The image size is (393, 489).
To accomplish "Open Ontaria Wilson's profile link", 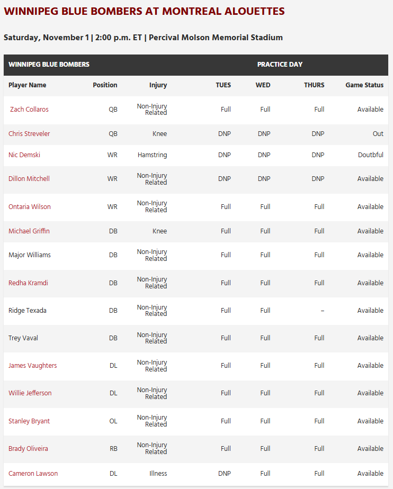I will 30,207.
